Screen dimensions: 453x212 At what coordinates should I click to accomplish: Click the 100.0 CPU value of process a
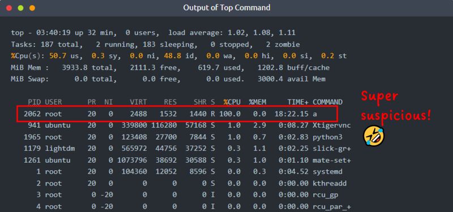point(230,114)
